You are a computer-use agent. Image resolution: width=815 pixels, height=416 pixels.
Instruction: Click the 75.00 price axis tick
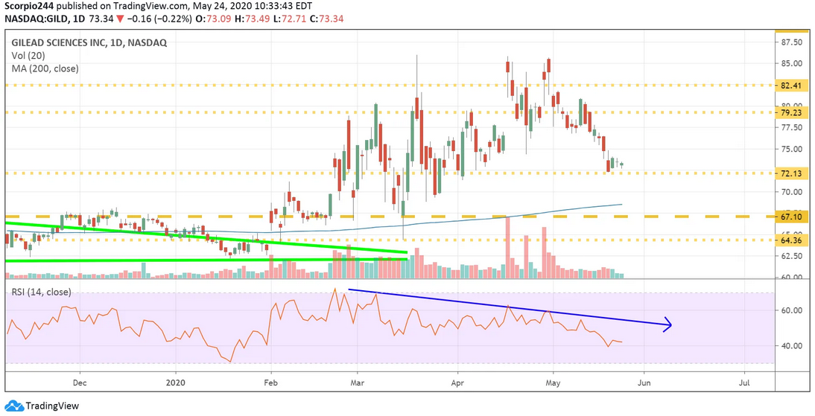click(791, 149)
